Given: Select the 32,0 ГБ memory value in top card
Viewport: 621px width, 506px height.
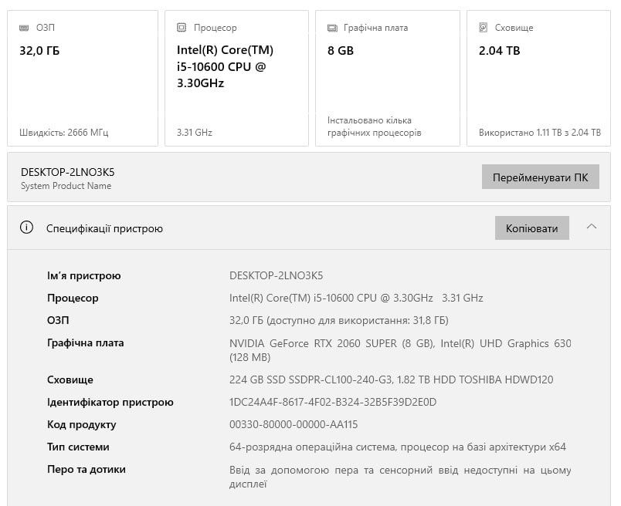Looking at the screenshot, I should 39,51.
